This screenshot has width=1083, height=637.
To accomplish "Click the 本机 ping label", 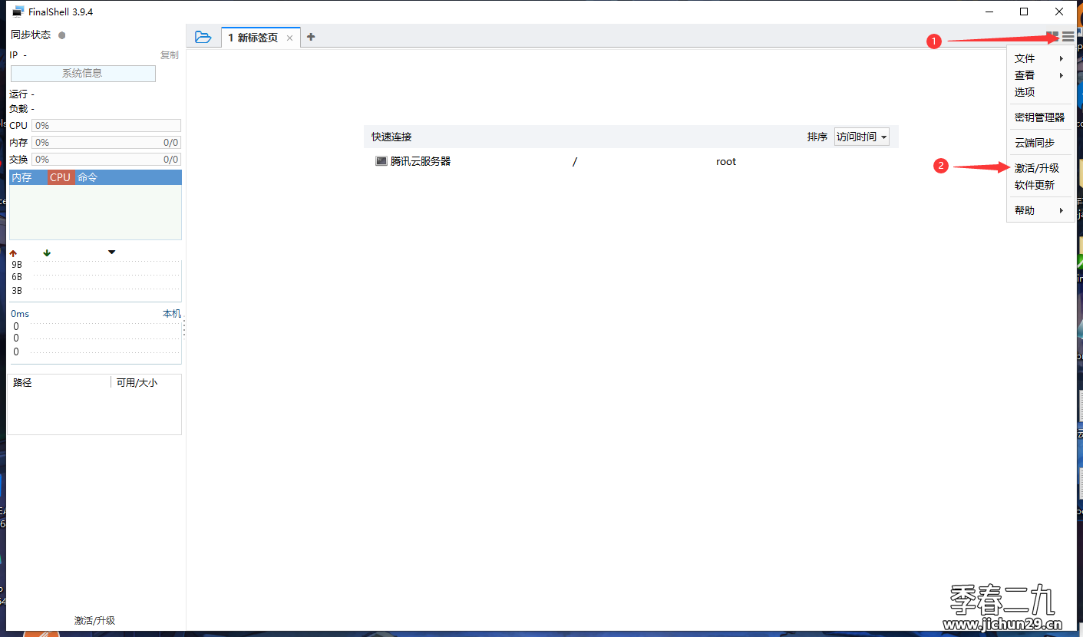I will tap(172, 314).
